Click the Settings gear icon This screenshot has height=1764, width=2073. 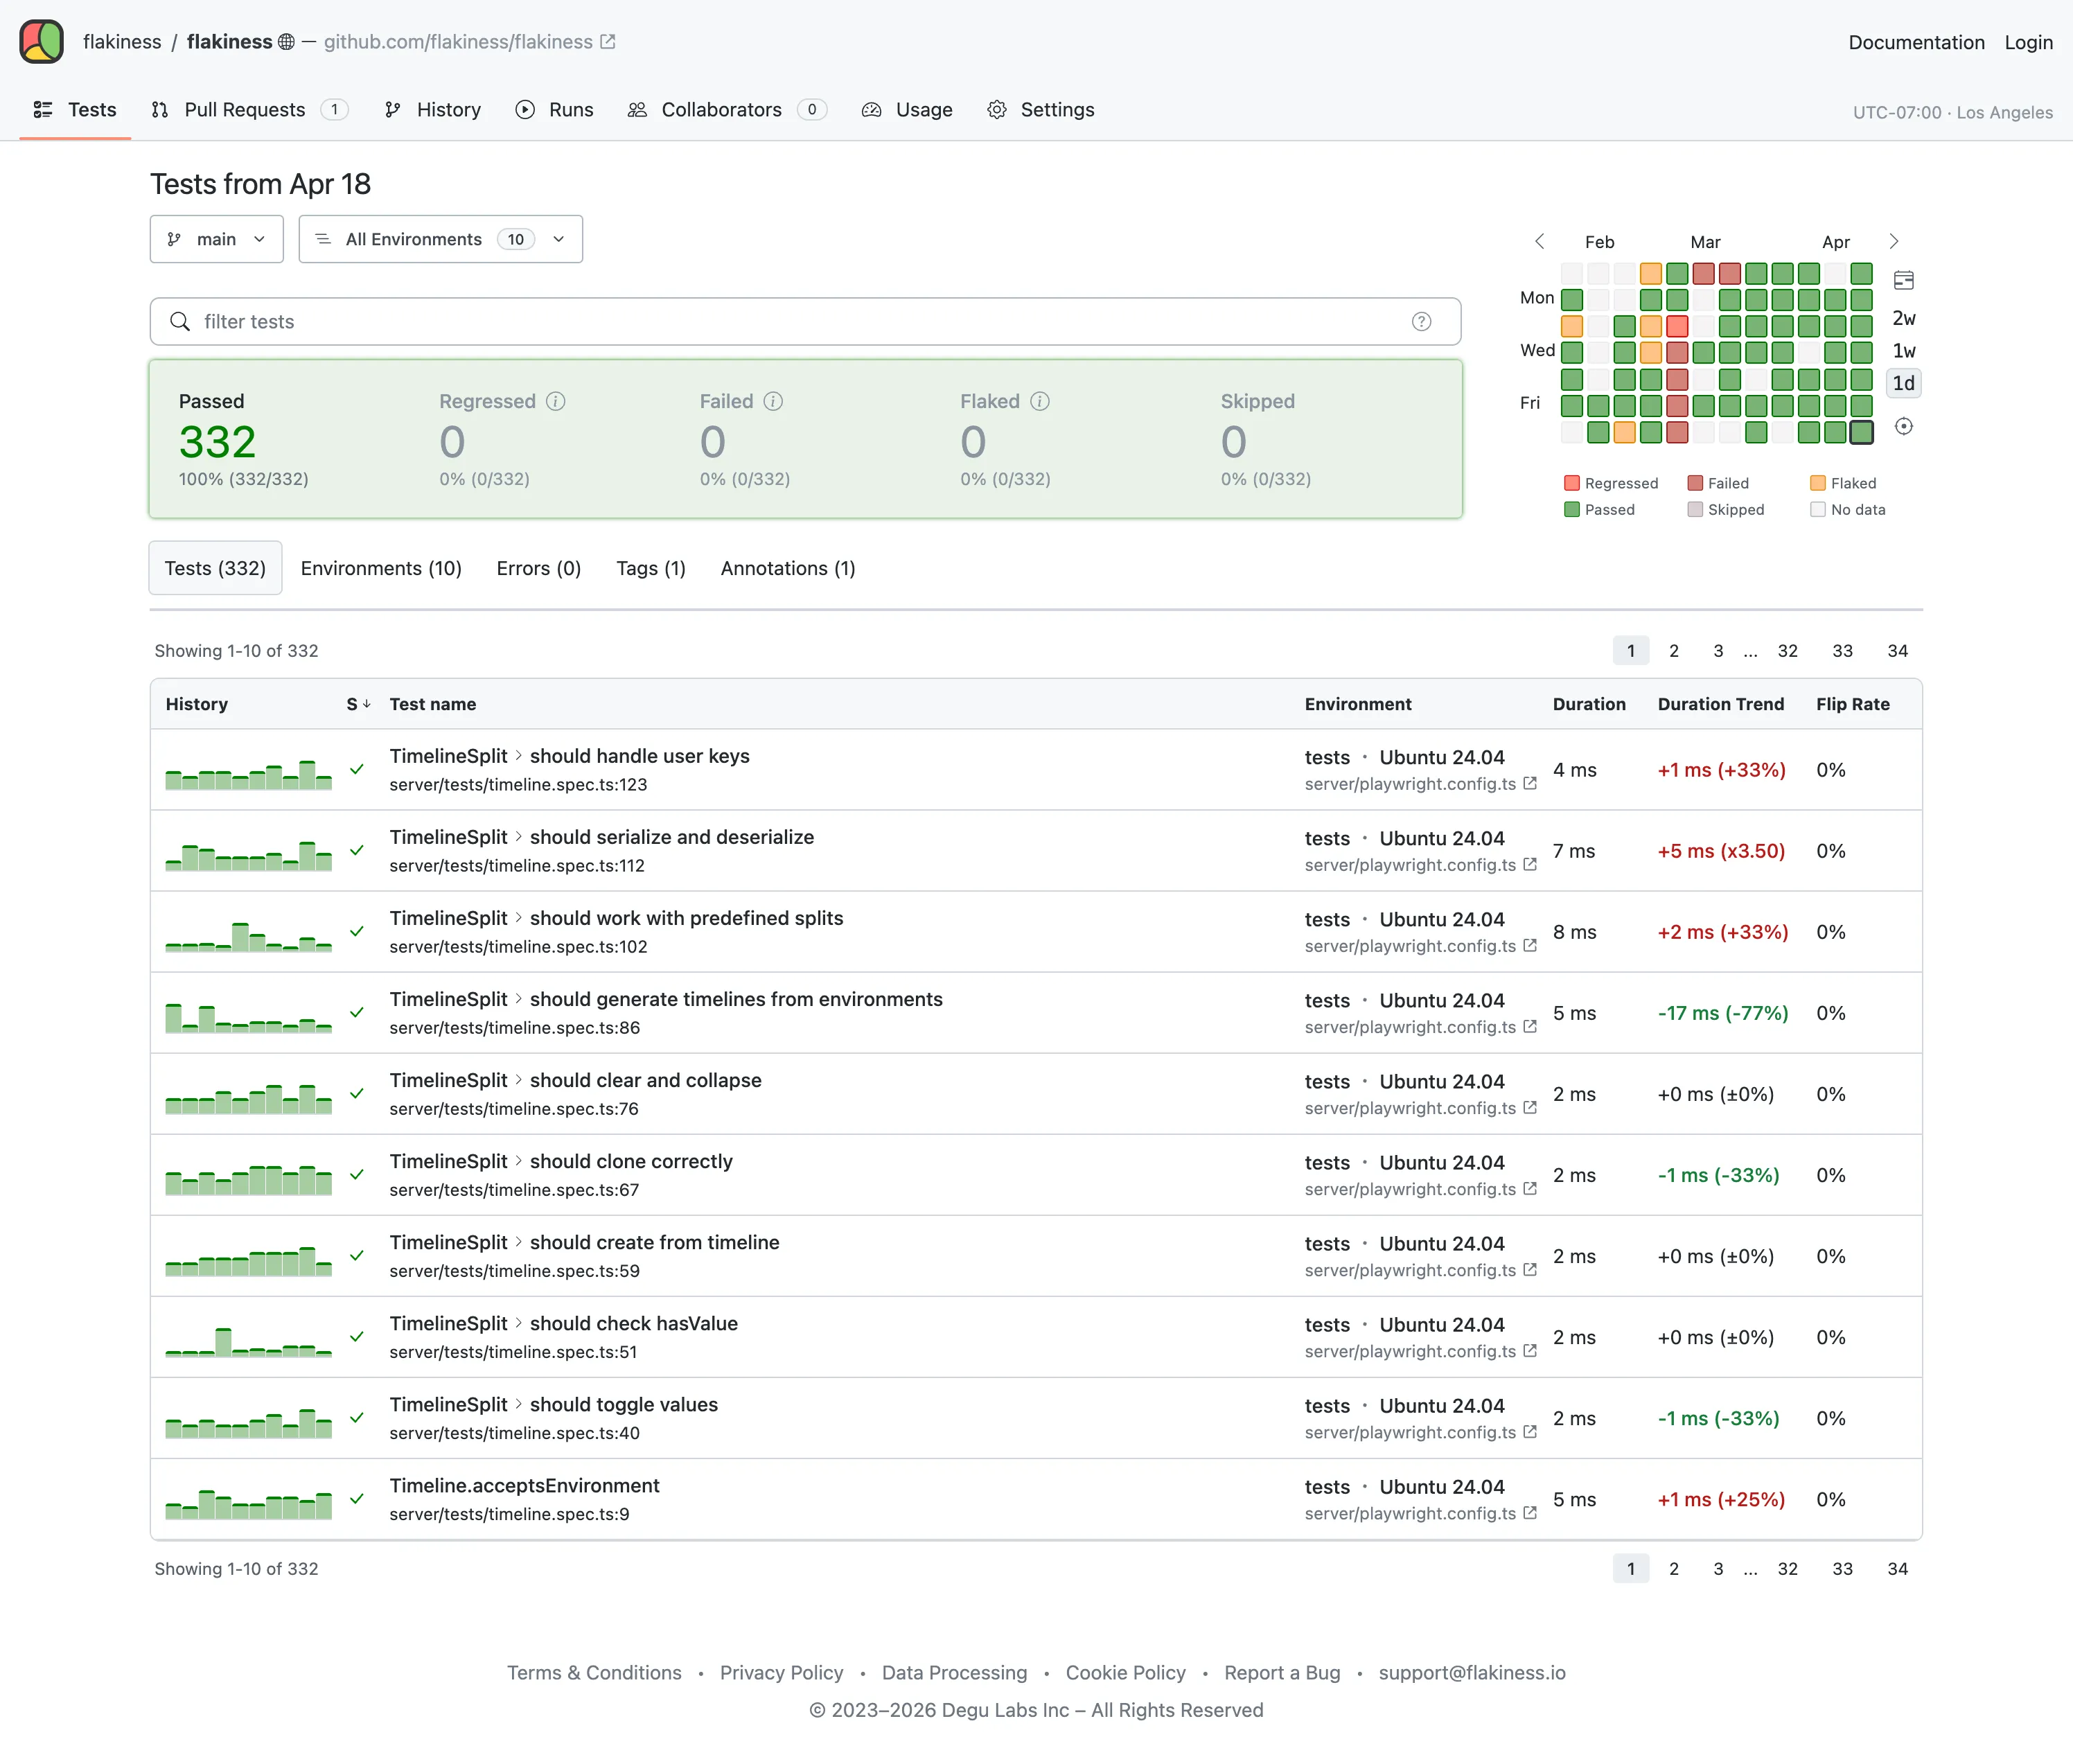998,110
